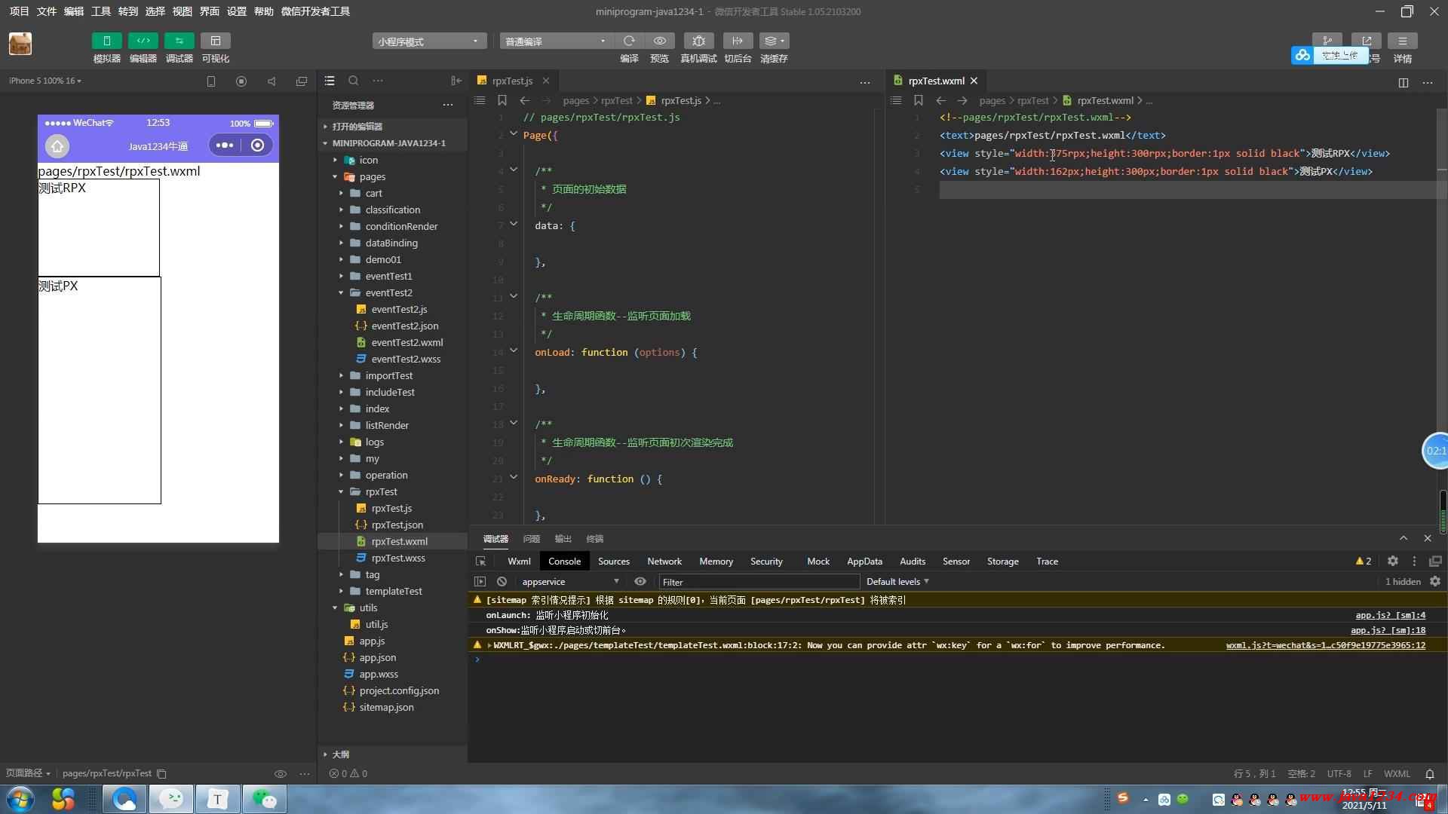Open the 设置 menu in menu bar
Image resolution: width=1448 pixels, height=814 pixels.
click(237, 11)
